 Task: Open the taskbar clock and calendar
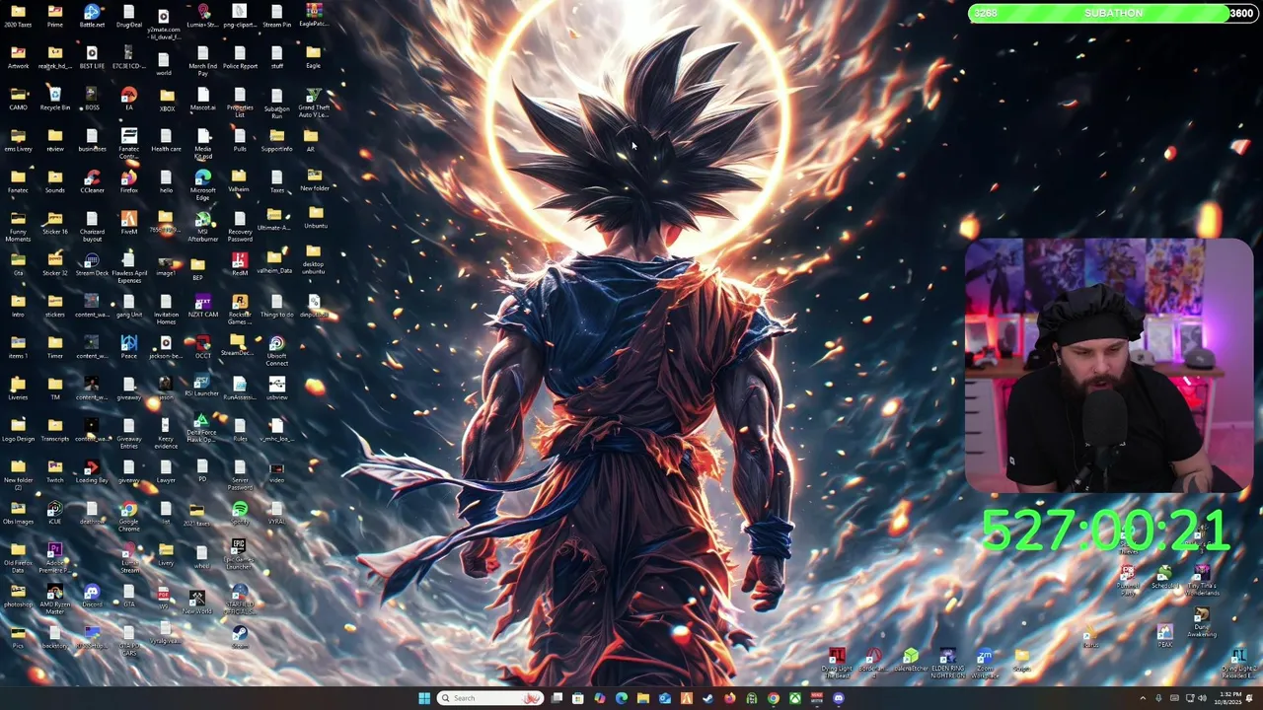point(1229,698)
